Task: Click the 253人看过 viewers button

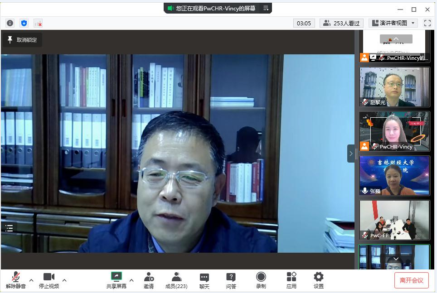Action: [342, 23]
